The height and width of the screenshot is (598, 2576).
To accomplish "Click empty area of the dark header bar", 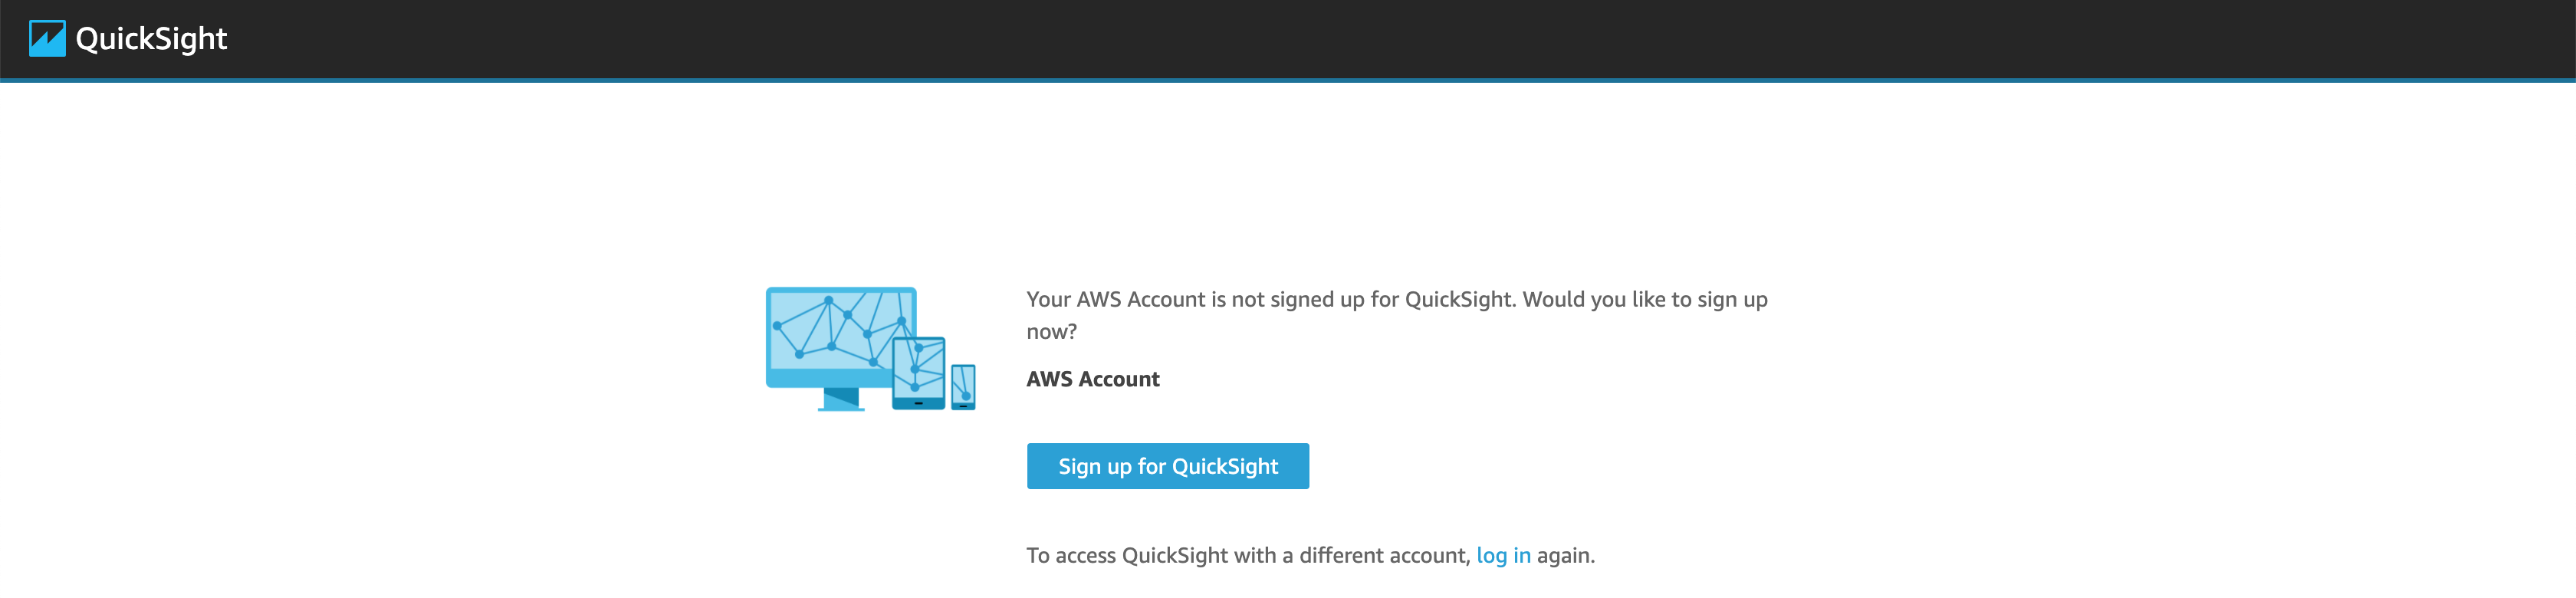I will tap(1400, 38).
